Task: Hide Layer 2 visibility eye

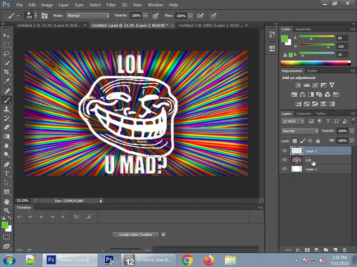Action: [x=284, y=151]
